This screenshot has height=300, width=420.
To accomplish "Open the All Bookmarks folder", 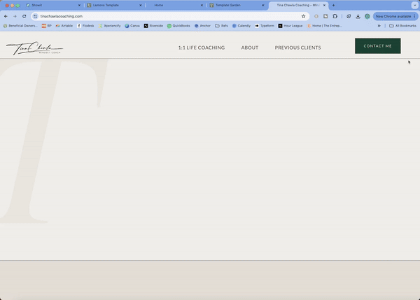I will 402,26.
